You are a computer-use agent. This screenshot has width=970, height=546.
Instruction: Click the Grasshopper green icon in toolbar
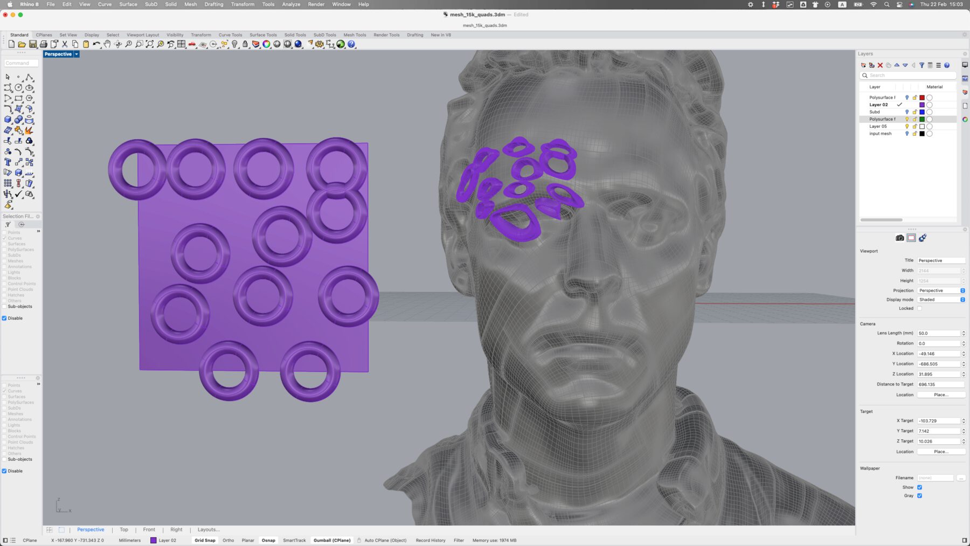tap(341, 44)
